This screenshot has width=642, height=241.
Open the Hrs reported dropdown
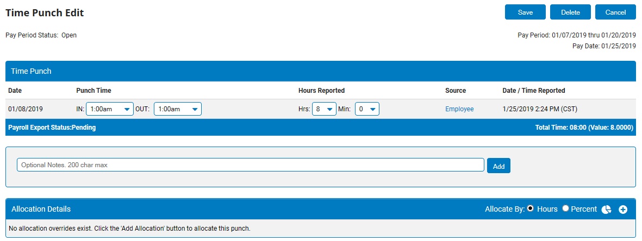[324, 109]
